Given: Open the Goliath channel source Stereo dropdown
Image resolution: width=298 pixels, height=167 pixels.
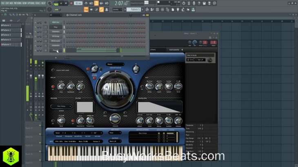Looking at the screenshot, I should point(115,64).
